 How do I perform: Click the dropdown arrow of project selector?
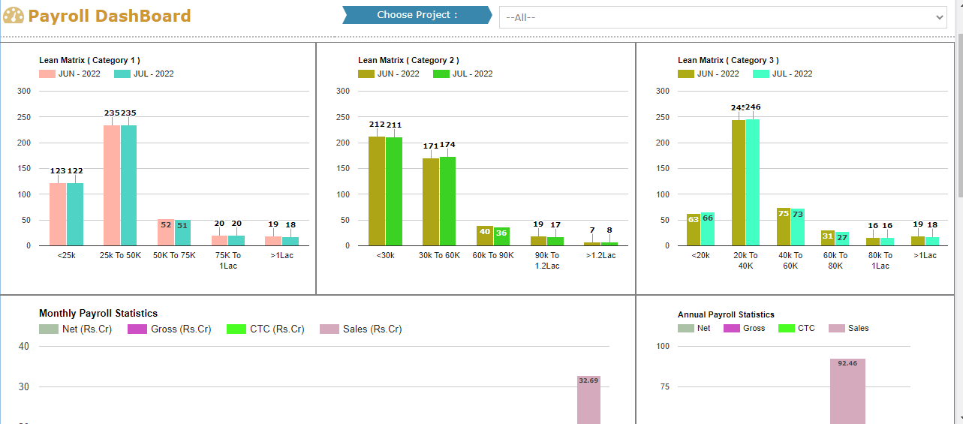pyautogui.click(x=938, y=17)
